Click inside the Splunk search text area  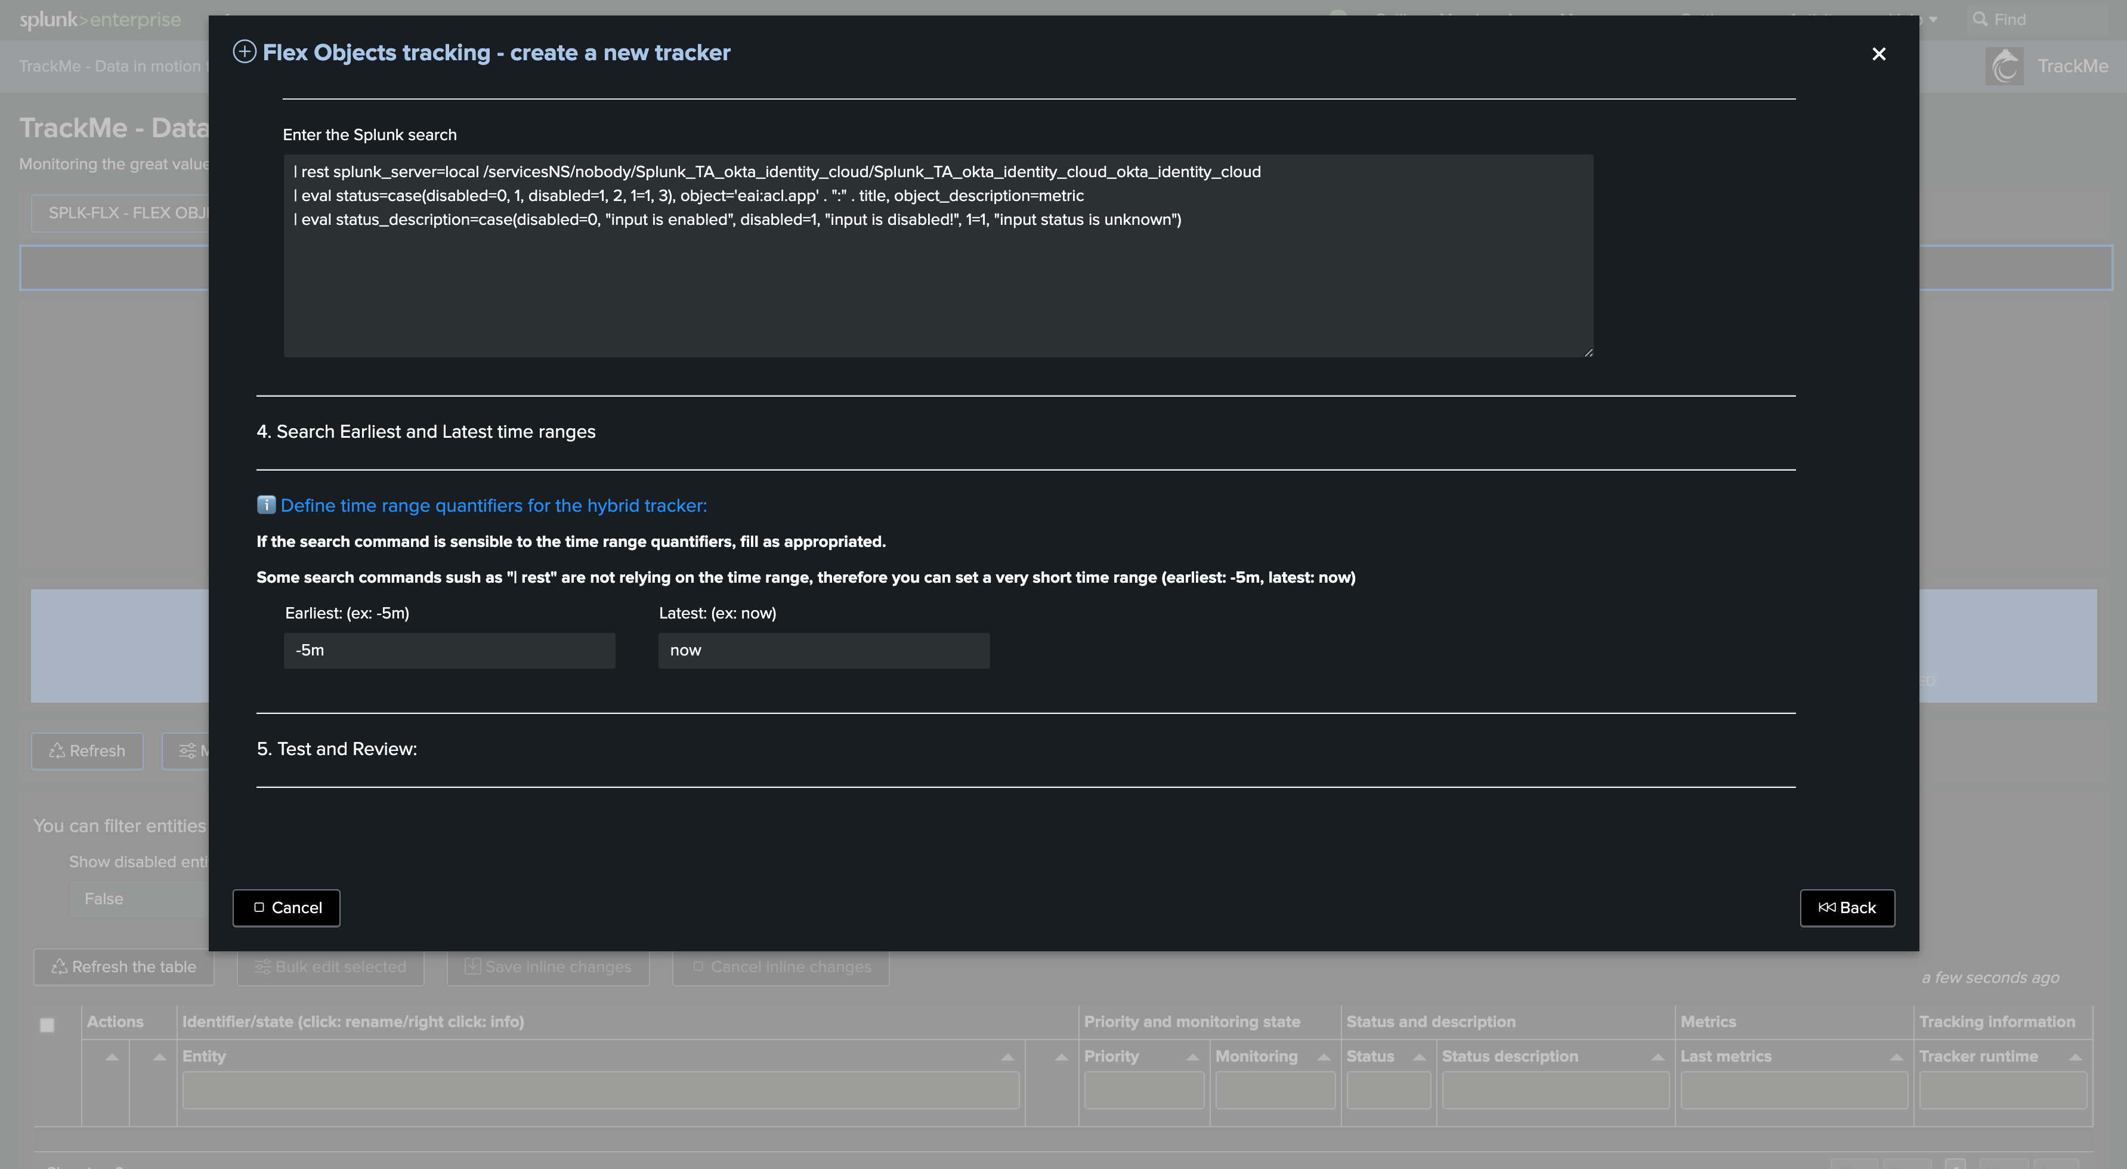(938, 255)
